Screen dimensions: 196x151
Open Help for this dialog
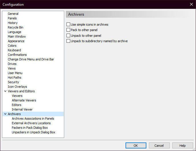pyautogui.click(x=183, y=146)
